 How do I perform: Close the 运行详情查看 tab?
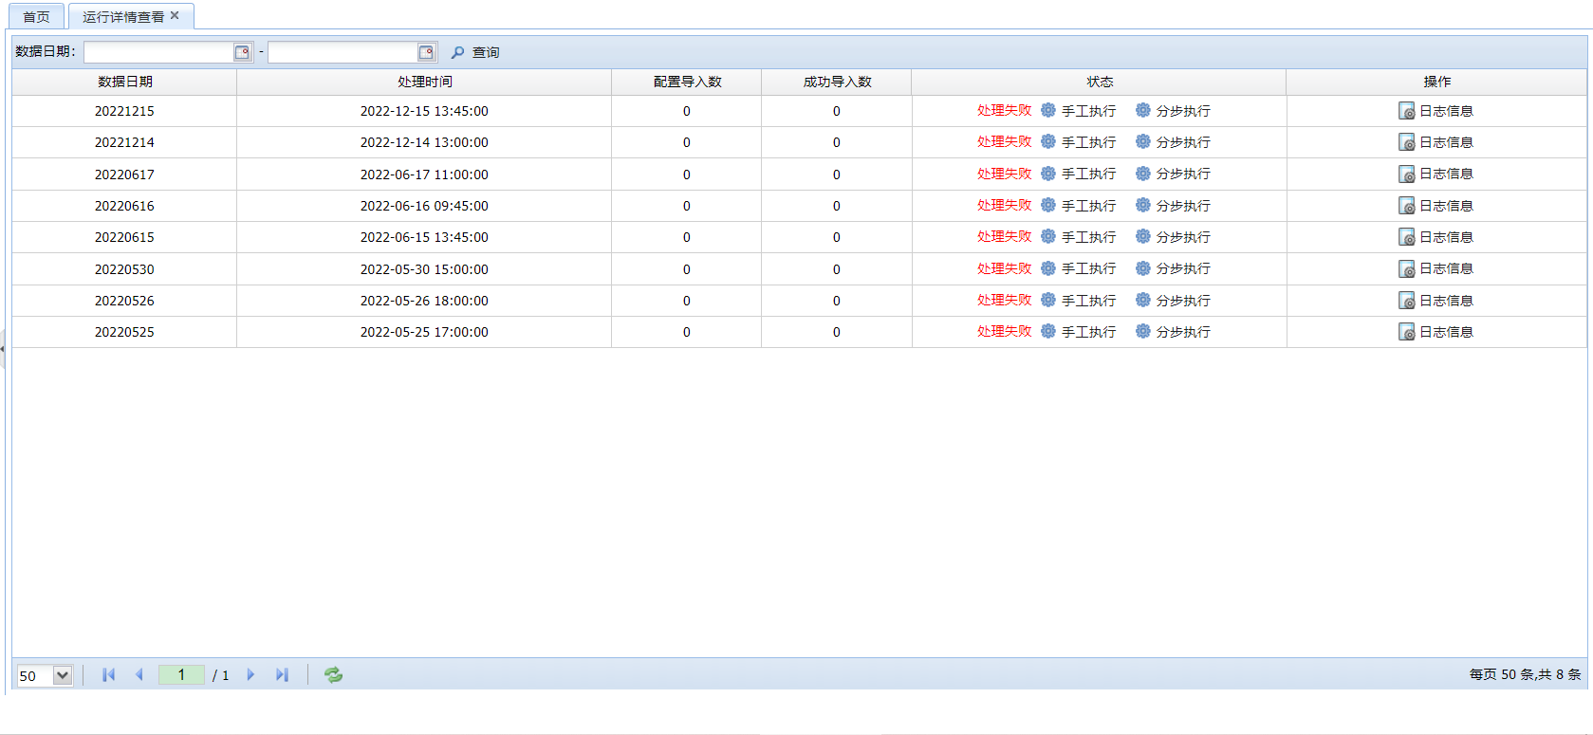pyautogui.click(x=175, y=15)
